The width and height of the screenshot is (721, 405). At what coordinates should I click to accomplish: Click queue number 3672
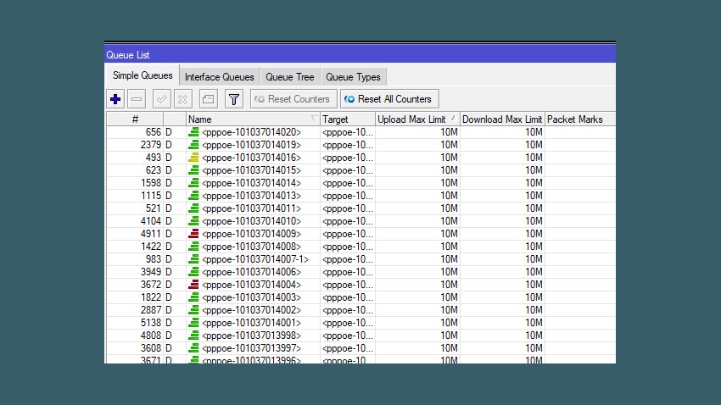pyautogui.click(x=151, y=285)
